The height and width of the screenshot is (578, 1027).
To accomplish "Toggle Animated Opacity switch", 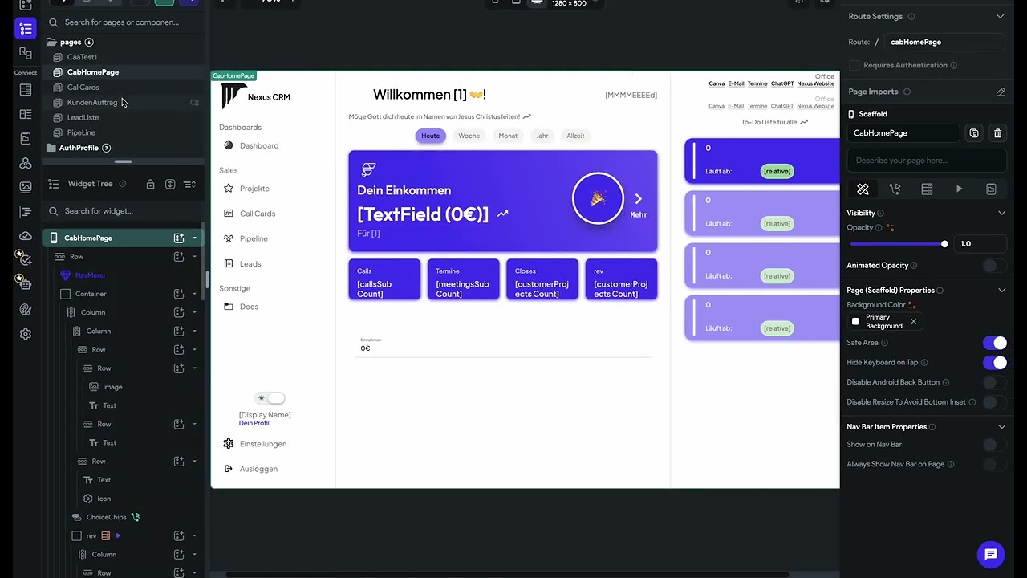I will [994, 266].
